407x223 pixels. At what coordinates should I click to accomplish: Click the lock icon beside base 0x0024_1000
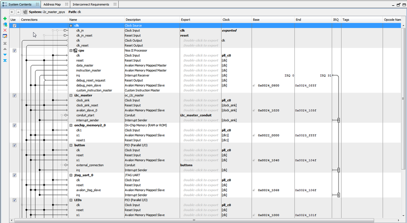[x=254, y=215]
